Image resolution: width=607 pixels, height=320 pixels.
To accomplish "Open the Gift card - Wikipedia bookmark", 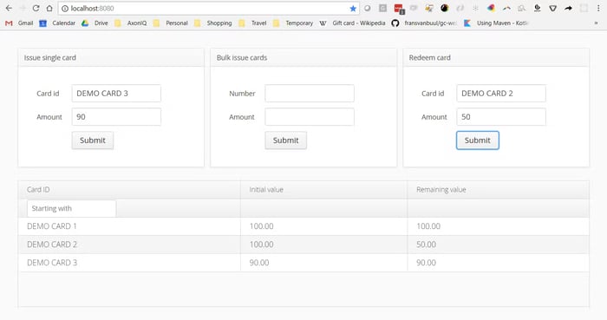I will pos(352,23).
